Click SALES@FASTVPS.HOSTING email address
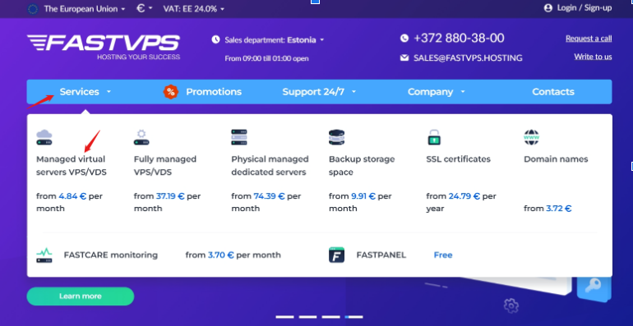 coord(468,58)
